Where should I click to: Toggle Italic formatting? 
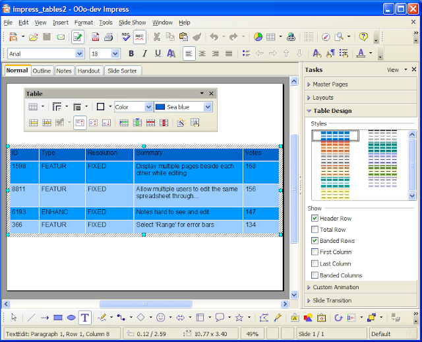point(144,53)
